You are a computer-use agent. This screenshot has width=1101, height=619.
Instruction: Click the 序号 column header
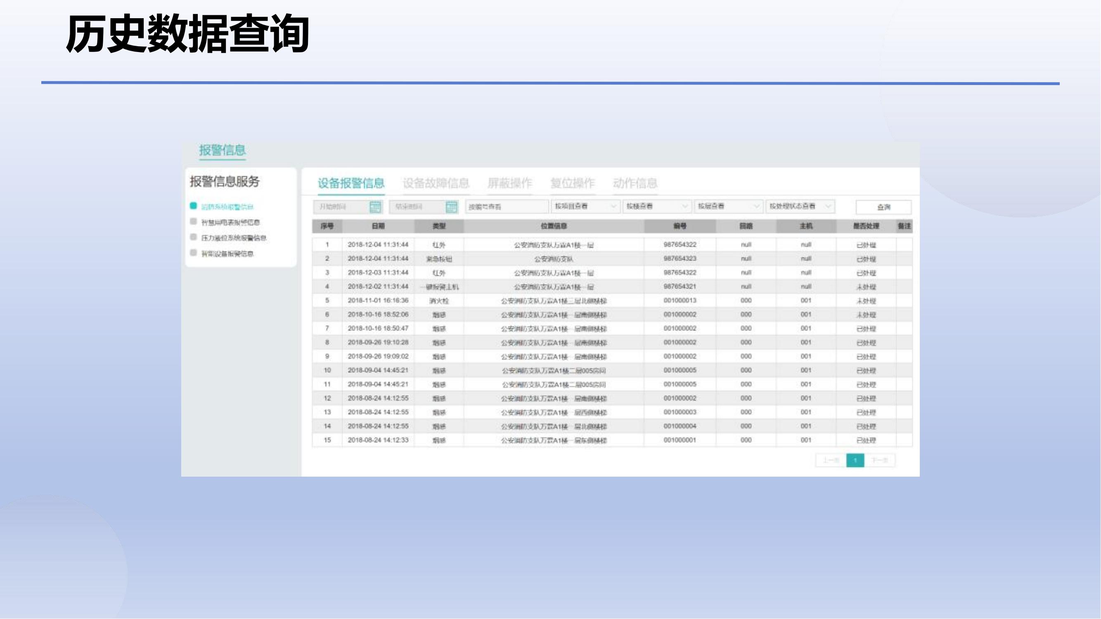(x=327, y=226)
